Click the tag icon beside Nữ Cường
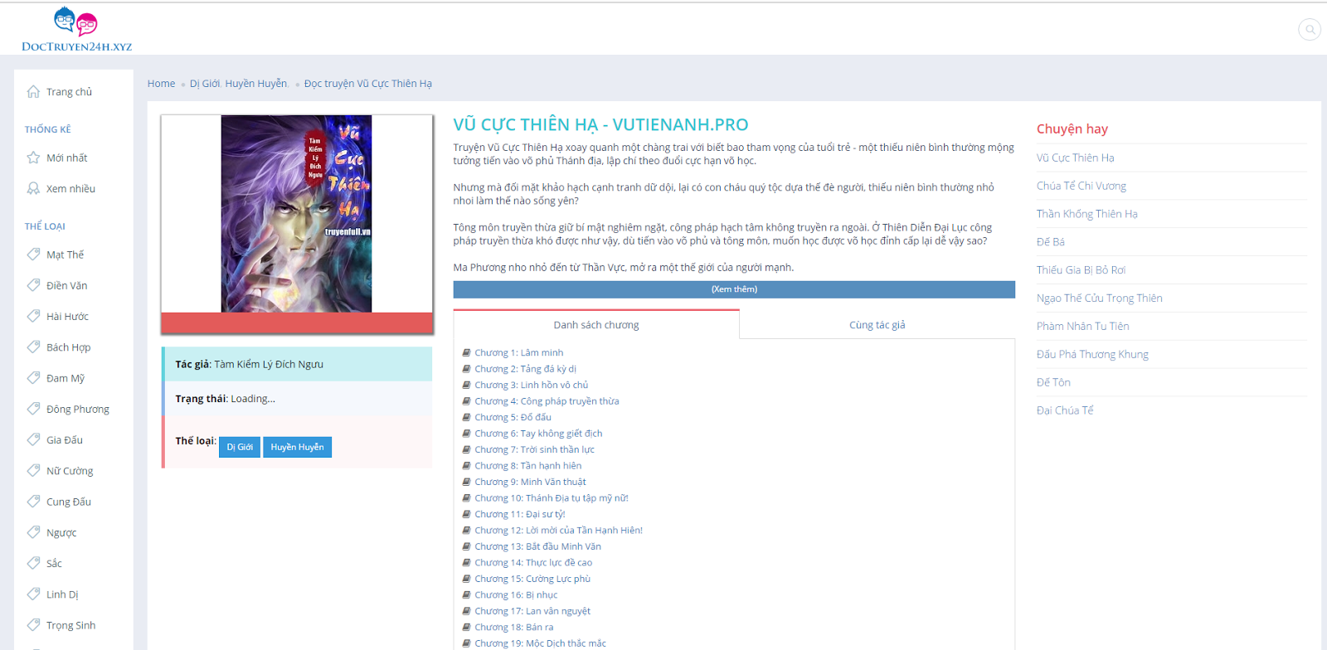Viewport: 1327px width, 650px height. point(33,470)
